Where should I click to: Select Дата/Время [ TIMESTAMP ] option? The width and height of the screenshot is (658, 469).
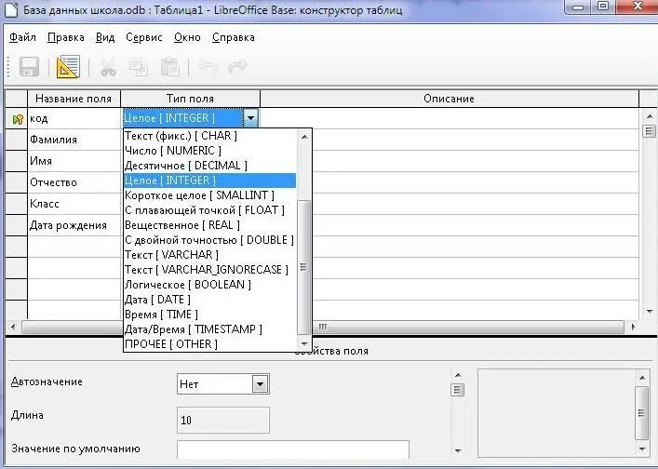point(209,329)
